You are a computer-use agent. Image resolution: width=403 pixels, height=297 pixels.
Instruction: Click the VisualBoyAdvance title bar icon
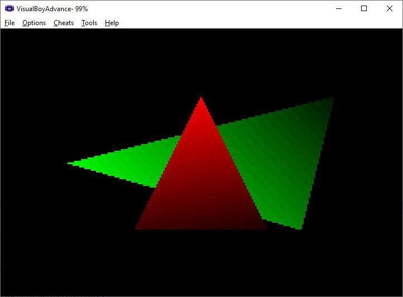[9, 8]
